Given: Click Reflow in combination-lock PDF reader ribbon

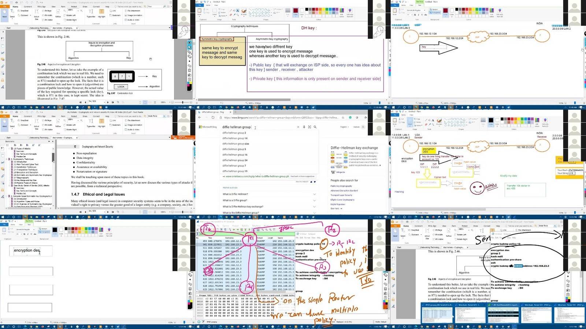Looking at the screenshot, I should pyautogui.click(x=58, y=14).
